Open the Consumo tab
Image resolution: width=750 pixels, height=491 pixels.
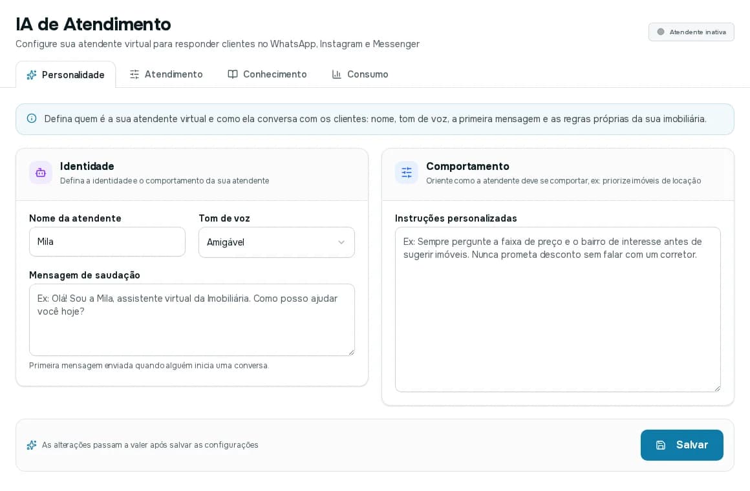[360, 74]
